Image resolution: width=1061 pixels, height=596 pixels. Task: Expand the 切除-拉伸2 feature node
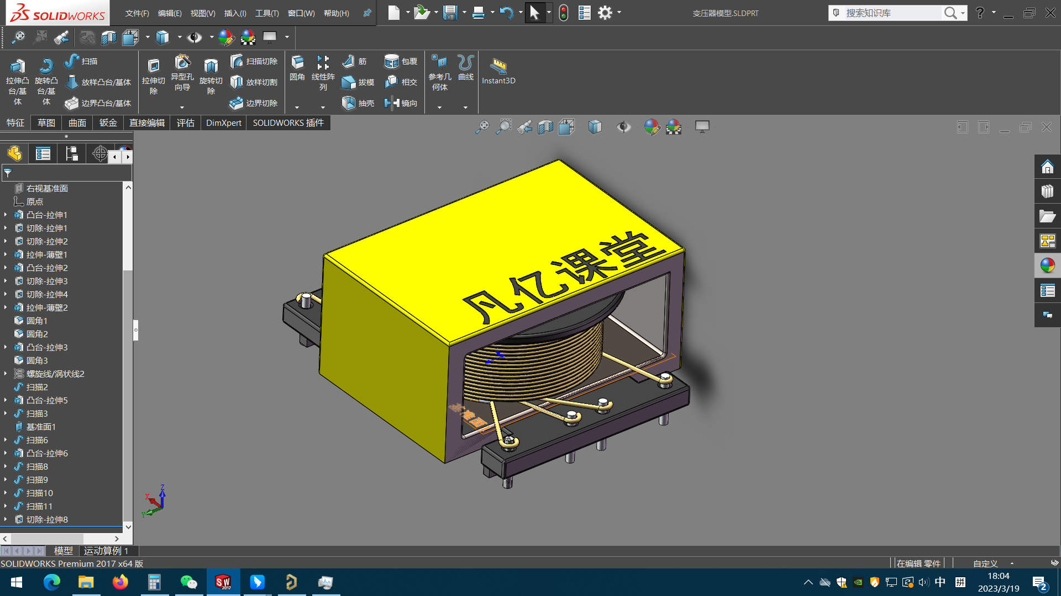coord(6,241)
